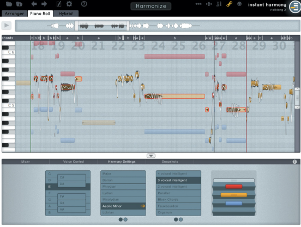Open project via the folder icon

pos(9,4)
